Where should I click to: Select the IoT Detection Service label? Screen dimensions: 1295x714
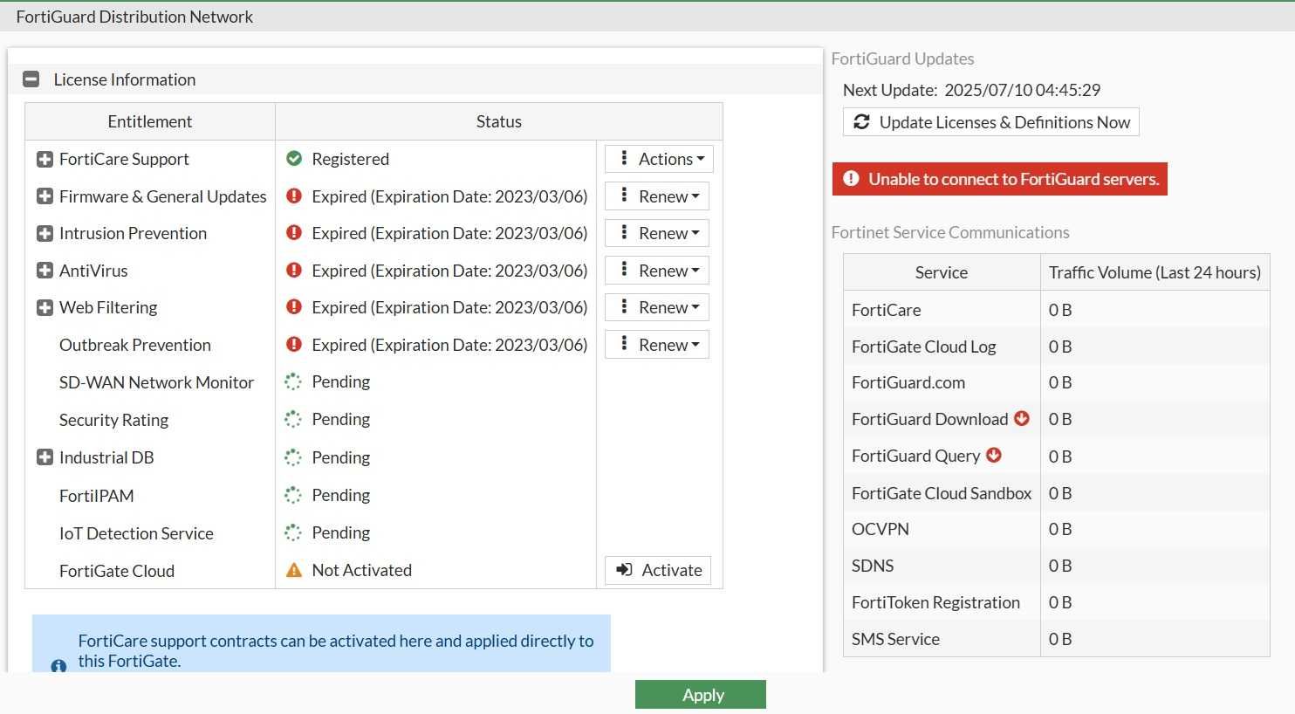point(136,533)
